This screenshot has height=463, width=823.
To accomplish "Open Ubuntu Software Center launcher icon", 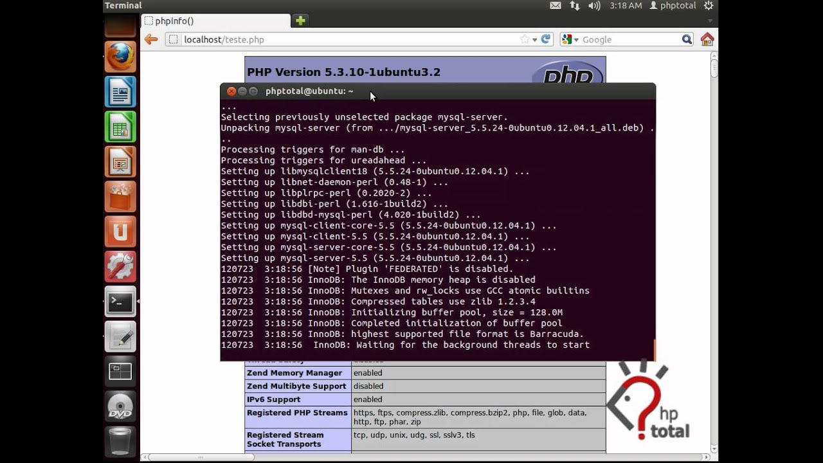I will coord(120,197).
